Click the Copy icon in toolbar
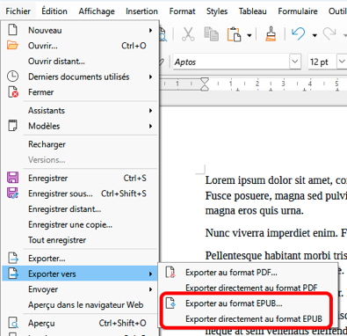 [x=211, y=34]
